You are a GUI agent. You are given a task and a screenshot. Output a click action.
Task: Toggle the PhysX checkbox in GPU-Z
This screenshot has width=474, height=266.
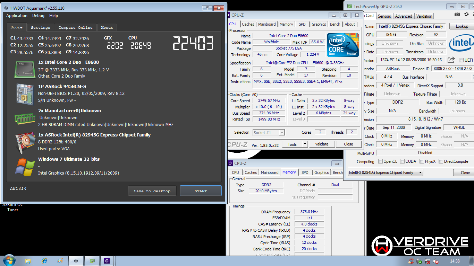pos(422,161)
